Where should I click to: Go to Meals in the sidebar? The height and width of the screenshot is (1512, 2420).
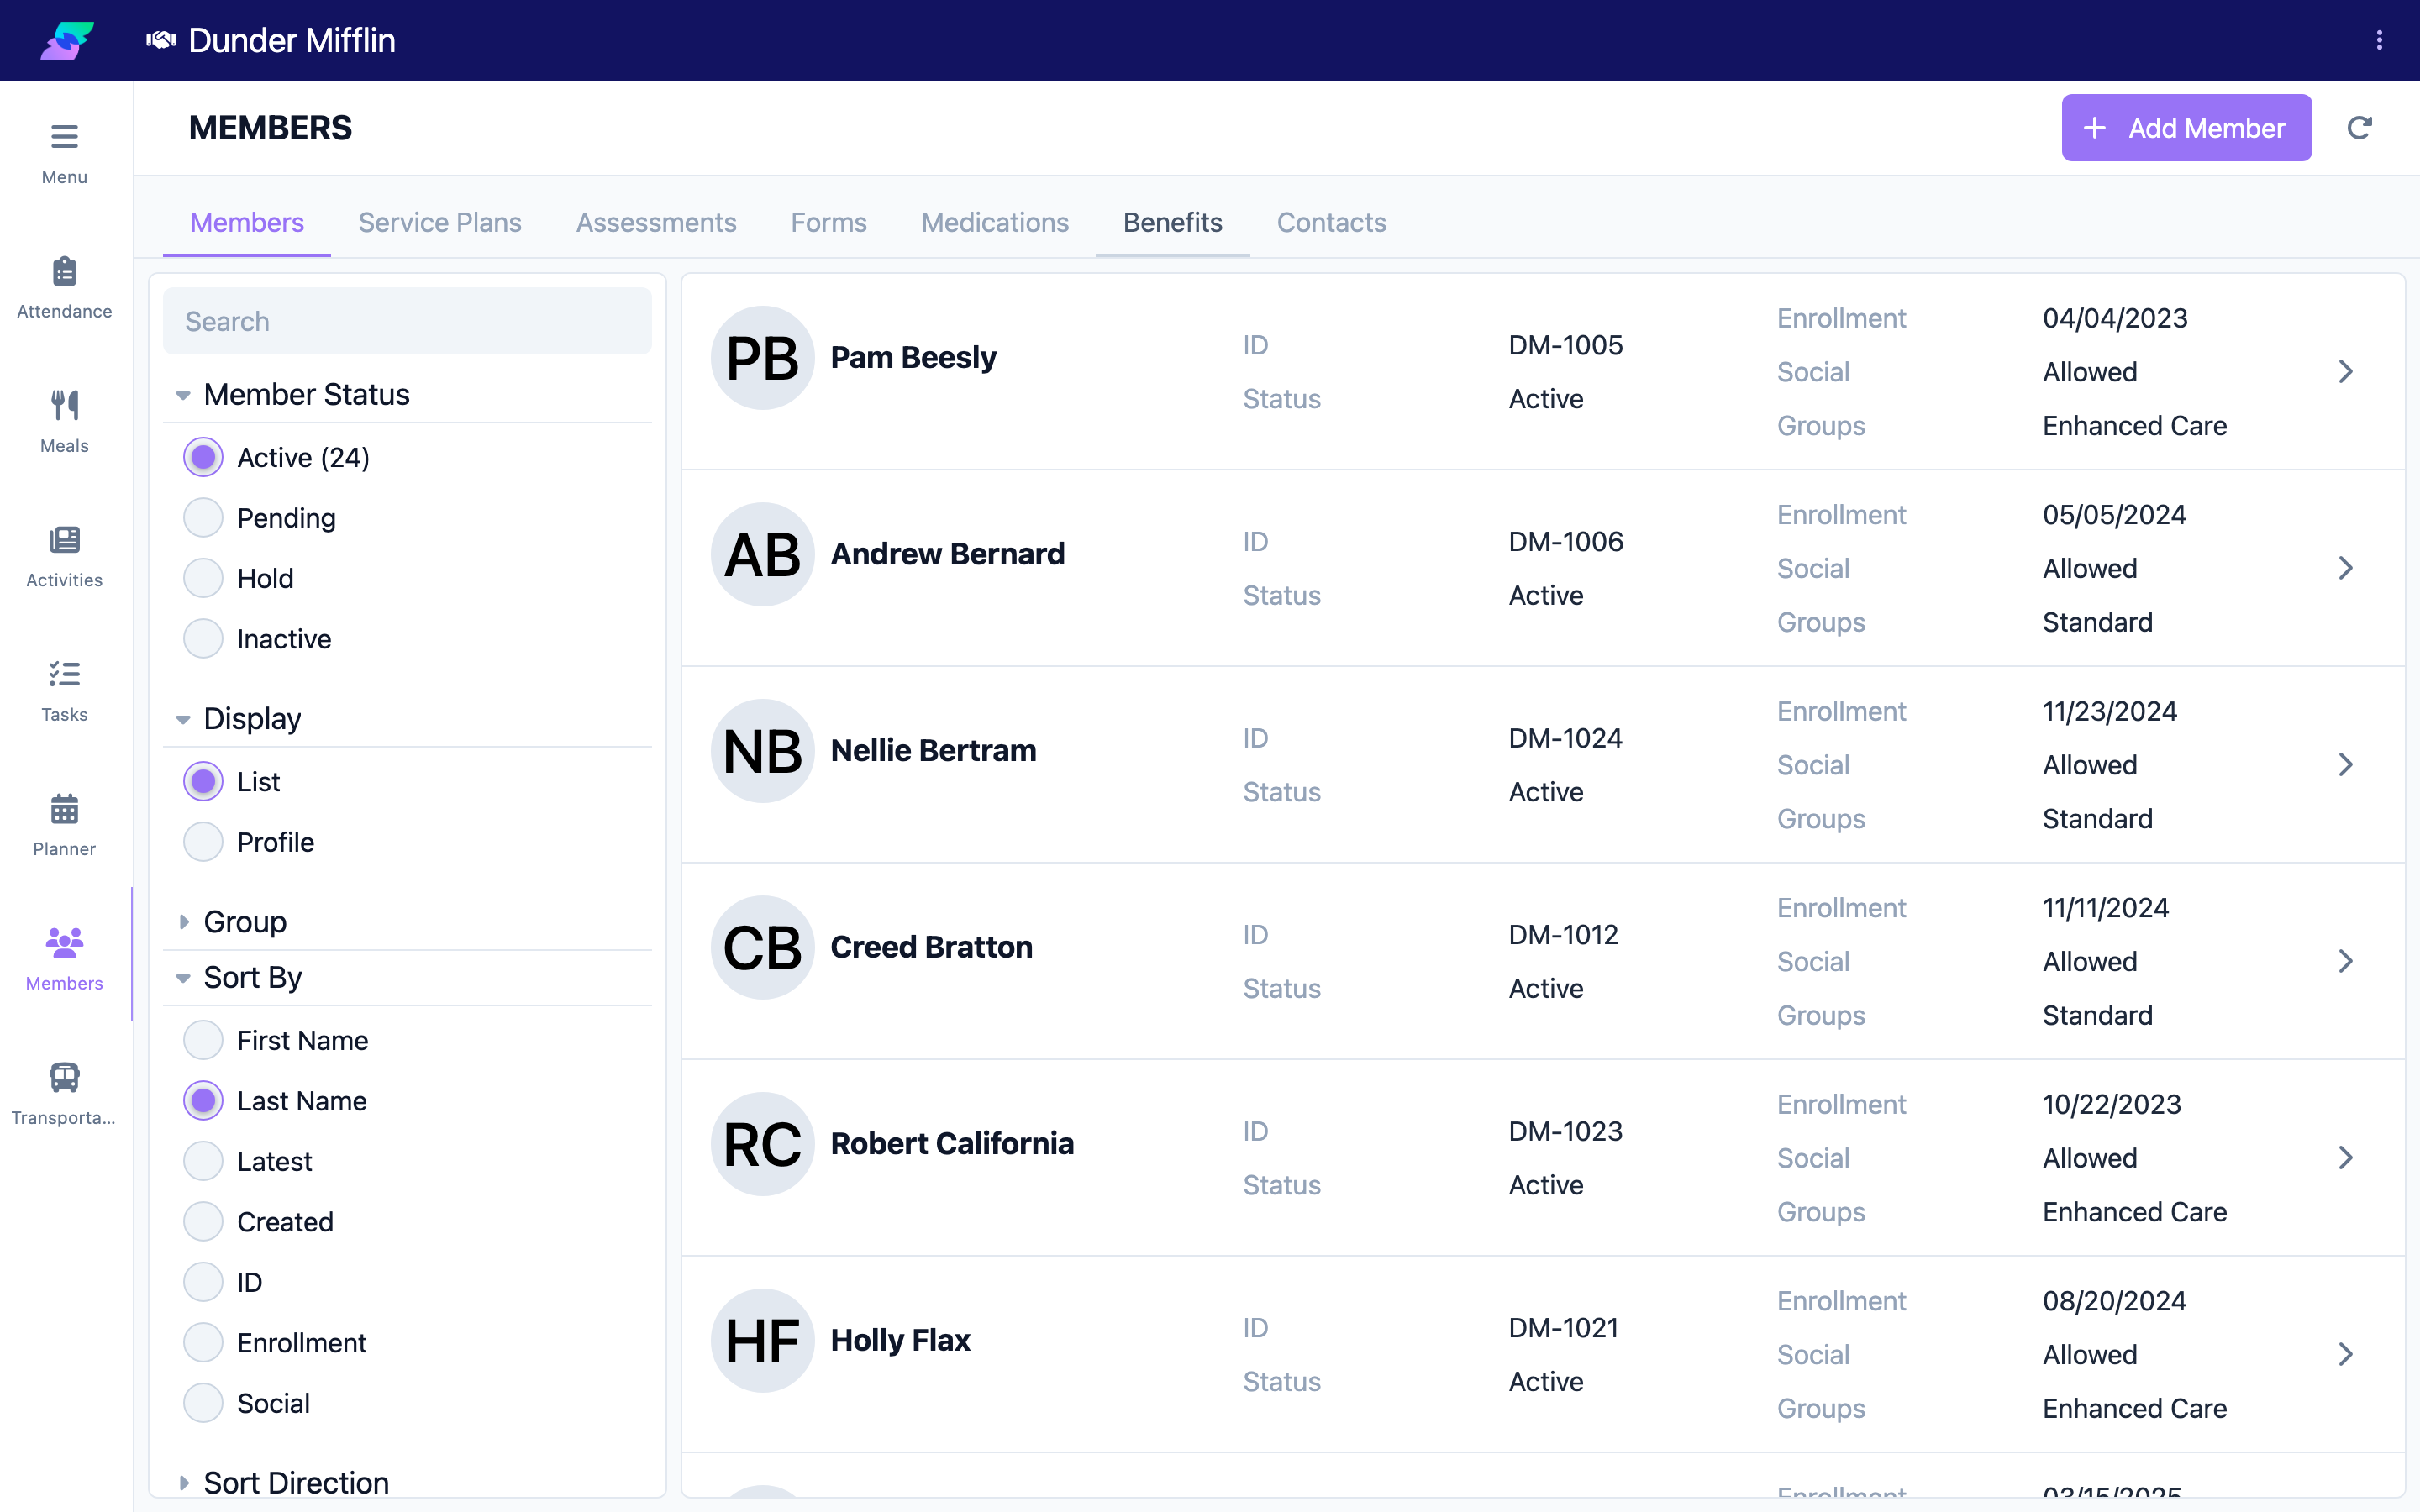(64, 422)
